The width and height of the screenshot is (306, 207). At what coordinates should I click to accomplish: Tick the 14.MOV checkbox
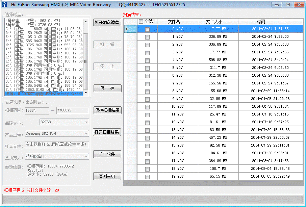[x=147, y=138]
